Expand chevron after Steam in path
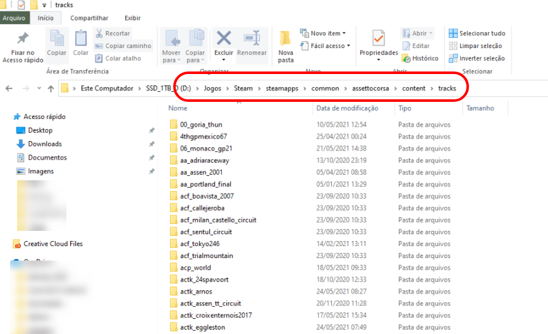 259,89
